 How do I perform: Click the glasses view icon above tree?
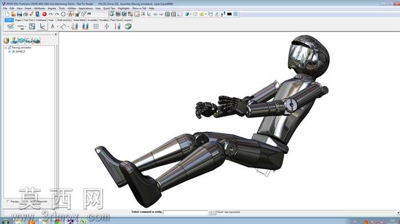tap(29, 41)
